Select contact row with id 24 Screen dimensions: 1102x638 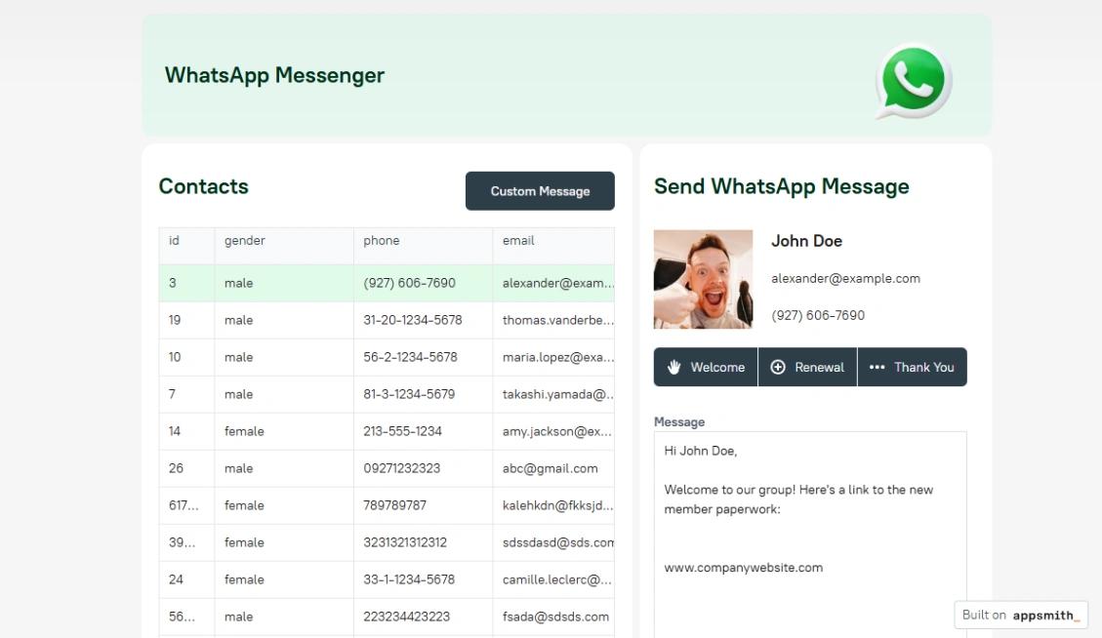(387, 579)
